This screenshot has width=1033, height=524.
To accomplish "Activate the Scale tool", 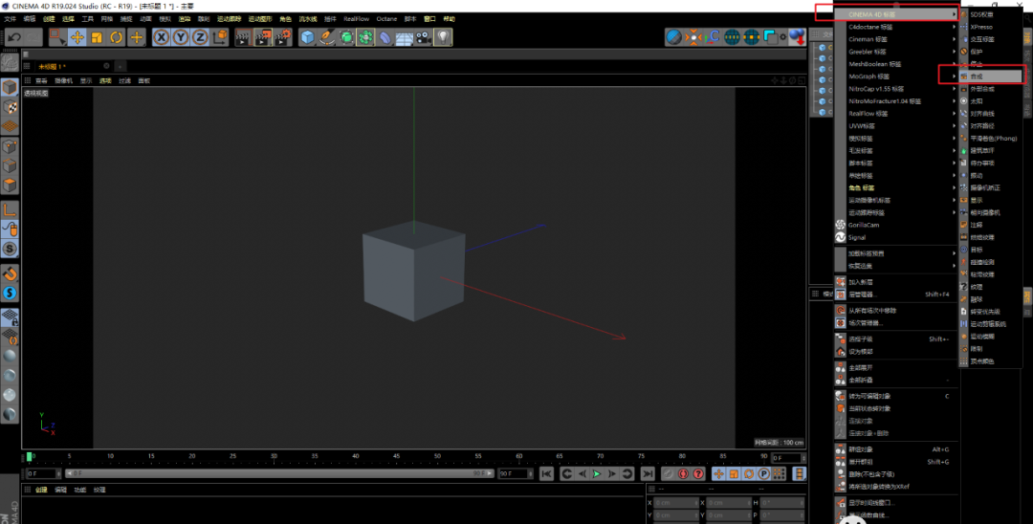I will pyautogui.click(x=97, y=37).
